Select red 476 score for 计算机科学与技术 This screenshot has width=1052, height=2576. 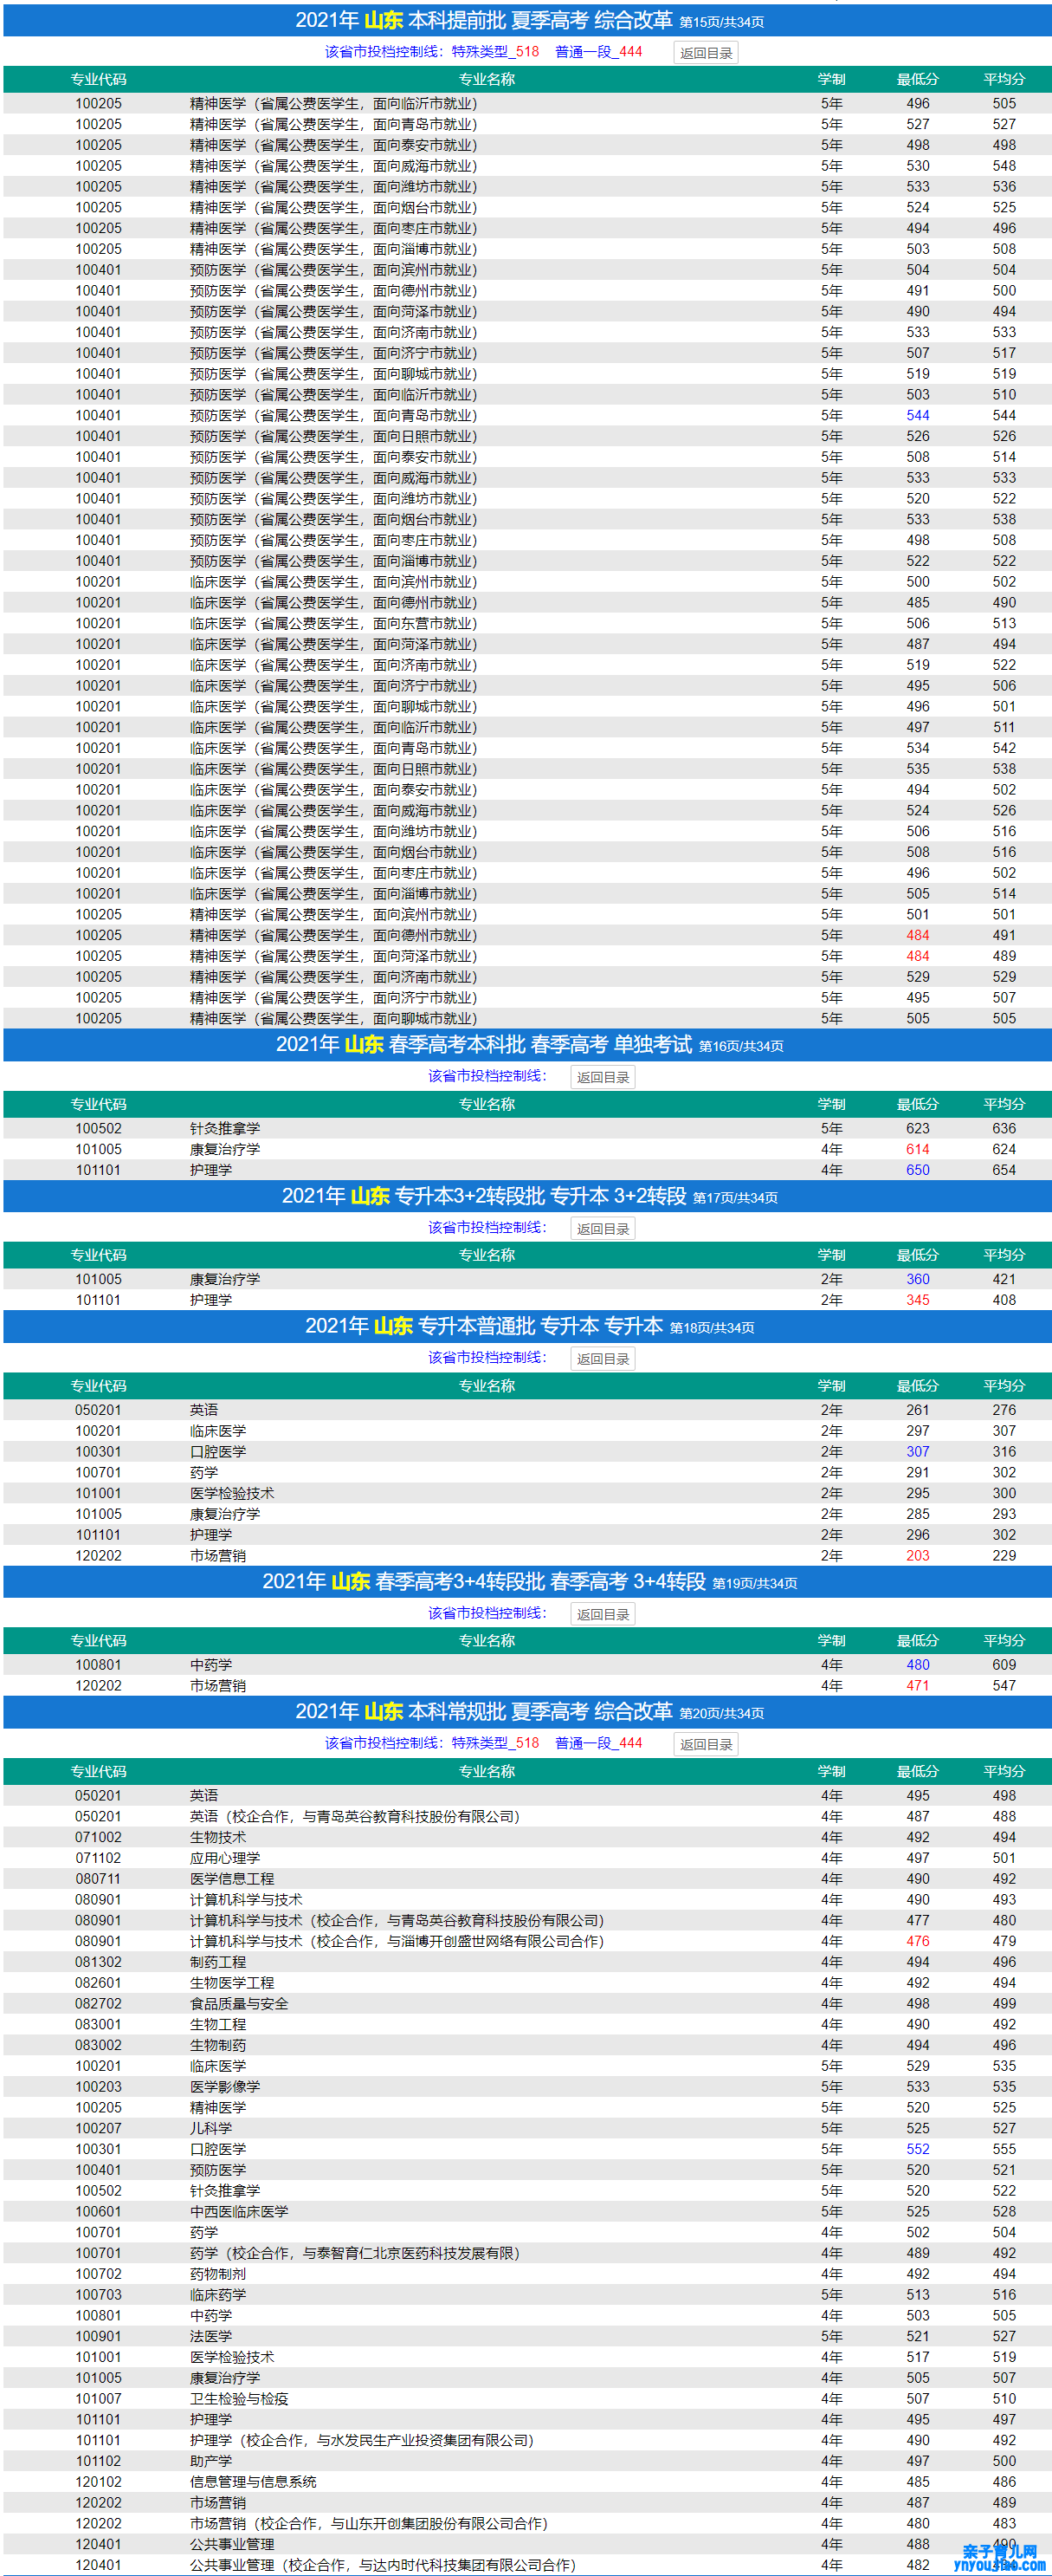pos(917,1941)
